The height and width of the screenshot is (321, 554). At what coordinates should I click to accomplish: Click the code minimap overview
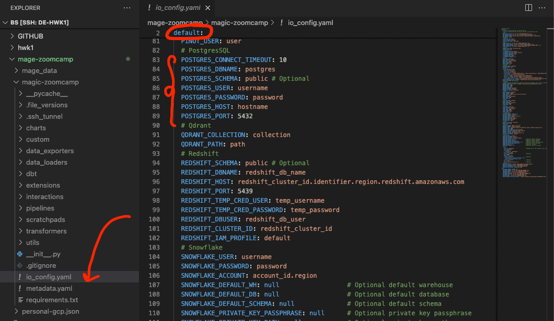(x=524, y=103)
